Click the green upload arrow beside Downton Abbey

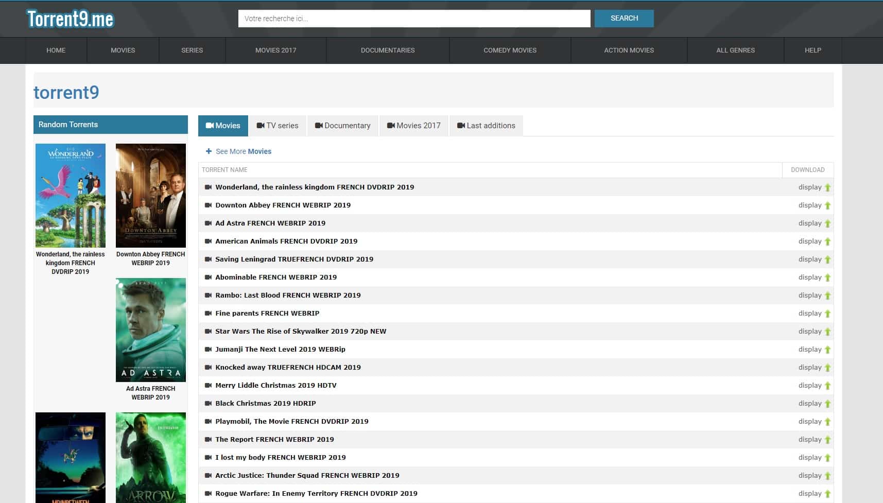827,205
